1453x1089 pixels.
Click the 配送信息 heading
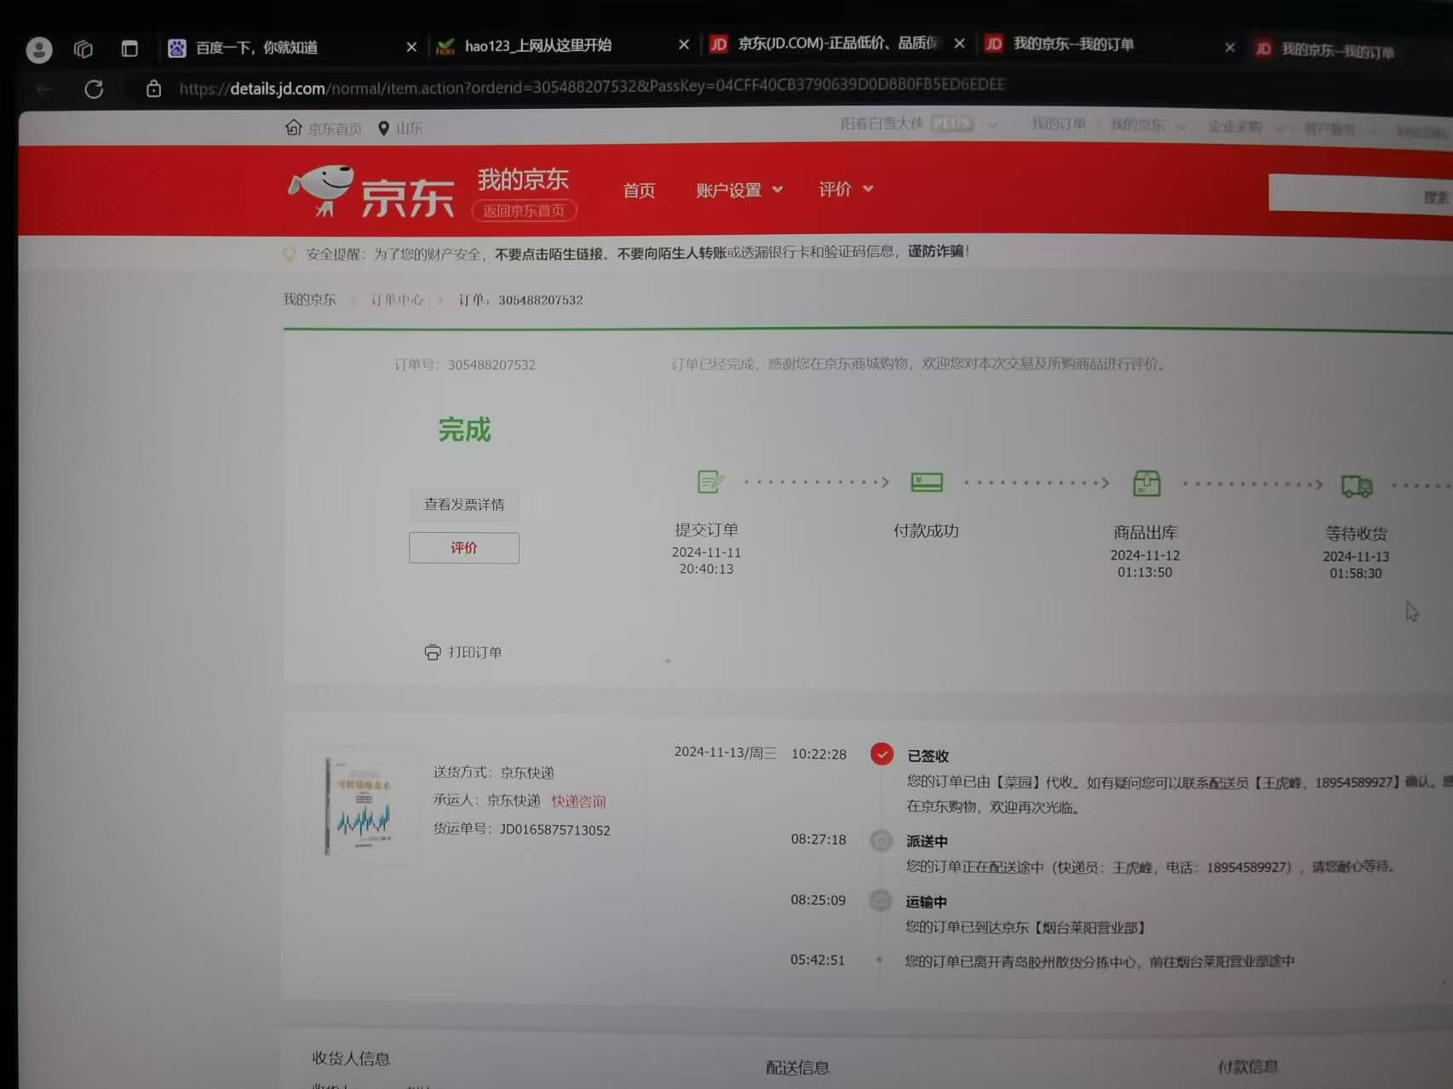[x=798, y=1067]
